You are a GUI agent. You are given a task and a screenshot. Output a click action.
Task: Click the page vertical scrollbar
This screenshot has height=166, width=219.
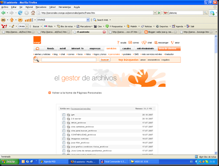coord(216,95)
